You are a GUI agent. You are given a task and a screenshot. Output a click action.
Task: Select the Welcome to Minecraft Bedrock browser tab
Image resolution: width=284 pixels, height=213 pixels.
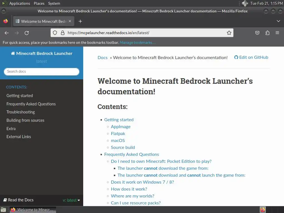pyautogui.click(x=44, y=21)
